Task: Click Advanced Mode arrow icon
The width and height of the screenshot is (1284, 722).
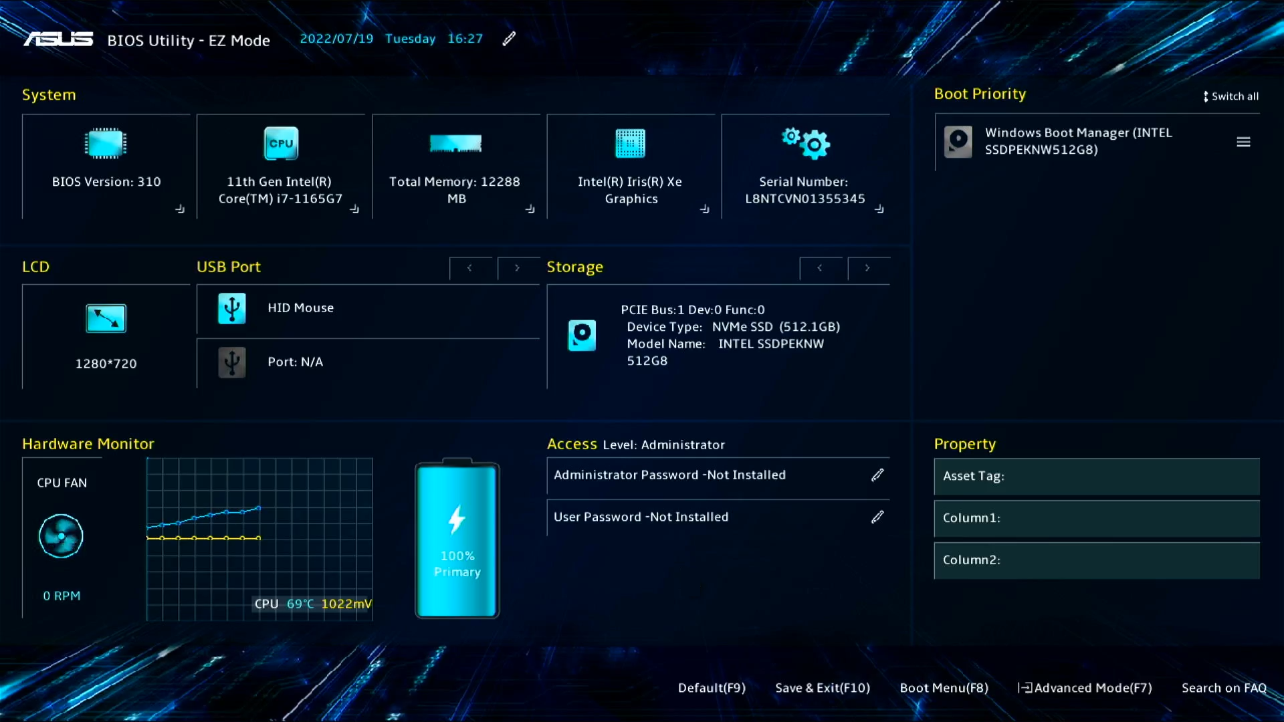Action: [x=1025, y=688]
